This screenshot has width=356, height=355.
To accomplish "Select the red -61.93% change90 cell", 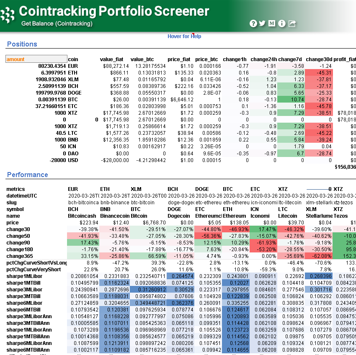I will coord(263,243).
